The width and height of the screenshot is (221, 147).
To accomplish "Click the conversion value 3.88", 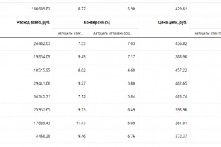I will click(x=131, y=83).
